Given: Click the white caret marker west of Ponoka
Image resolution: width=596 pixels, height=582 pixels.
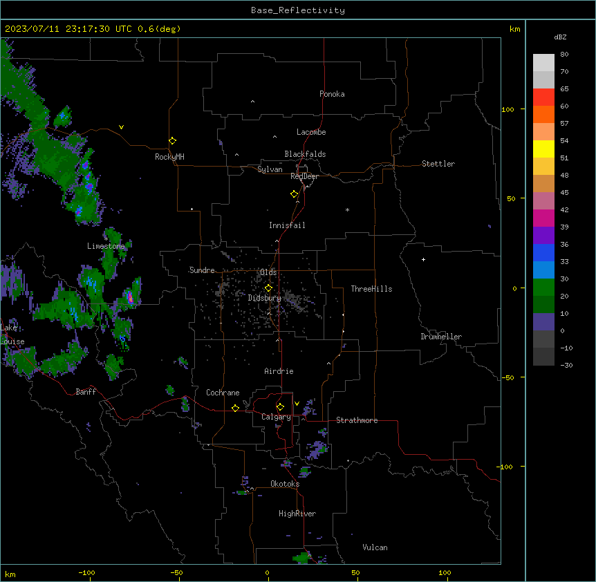Looking at the screenshot, I should (x=252, y=102).
